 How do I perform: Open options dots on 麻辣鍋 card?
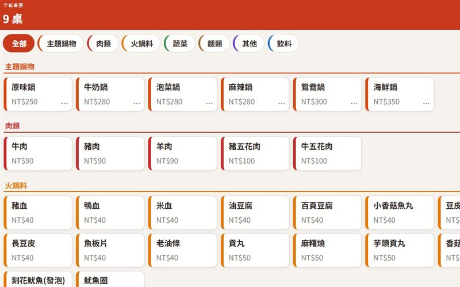(x=282, y=103)
